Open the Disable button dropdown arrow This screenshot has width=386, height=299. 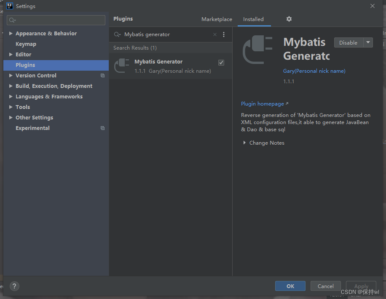(x=367, y=42)
